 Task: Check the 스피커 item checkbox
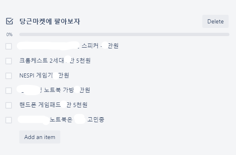9,46
